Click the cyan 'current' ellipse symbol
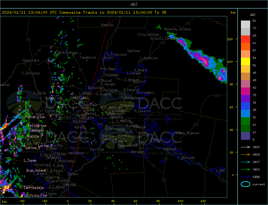The height and width of the screenshot is (205, 268). click(245, 184)
